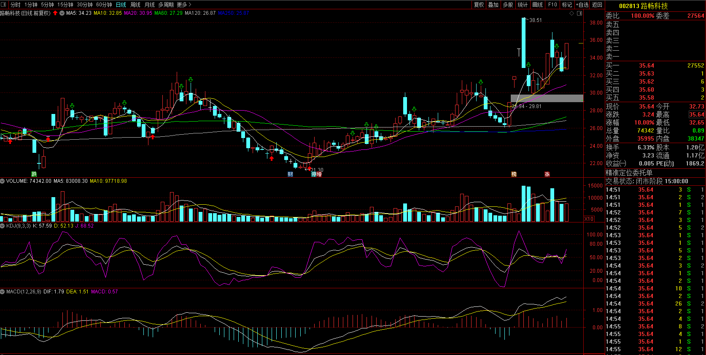Click the 复权 button
This screenshot has width=706, height=355.
pos(479,5)
